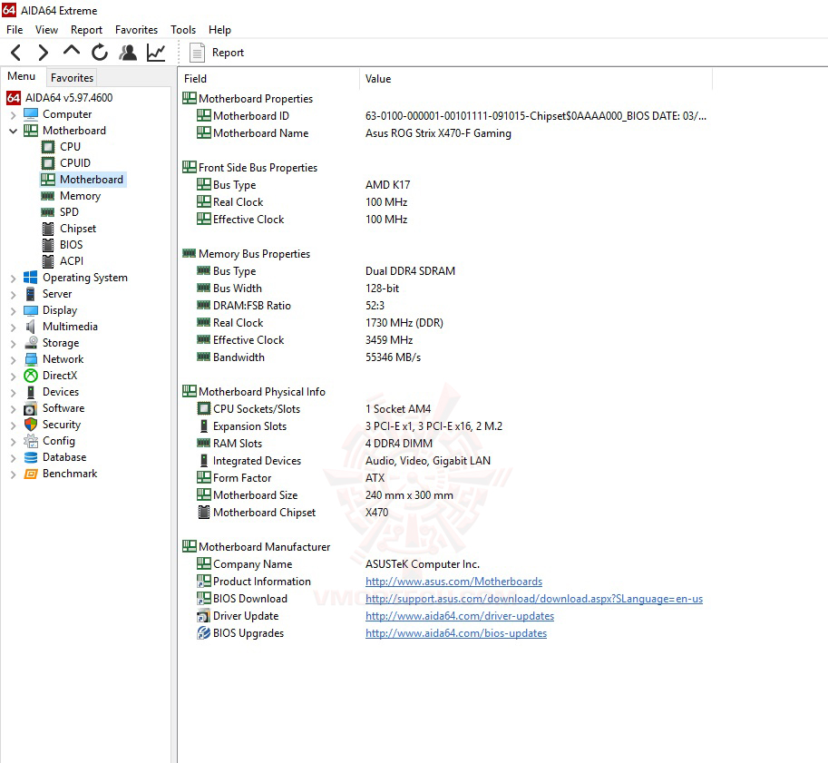Click the Report toolbar button label

pos(228,53)
